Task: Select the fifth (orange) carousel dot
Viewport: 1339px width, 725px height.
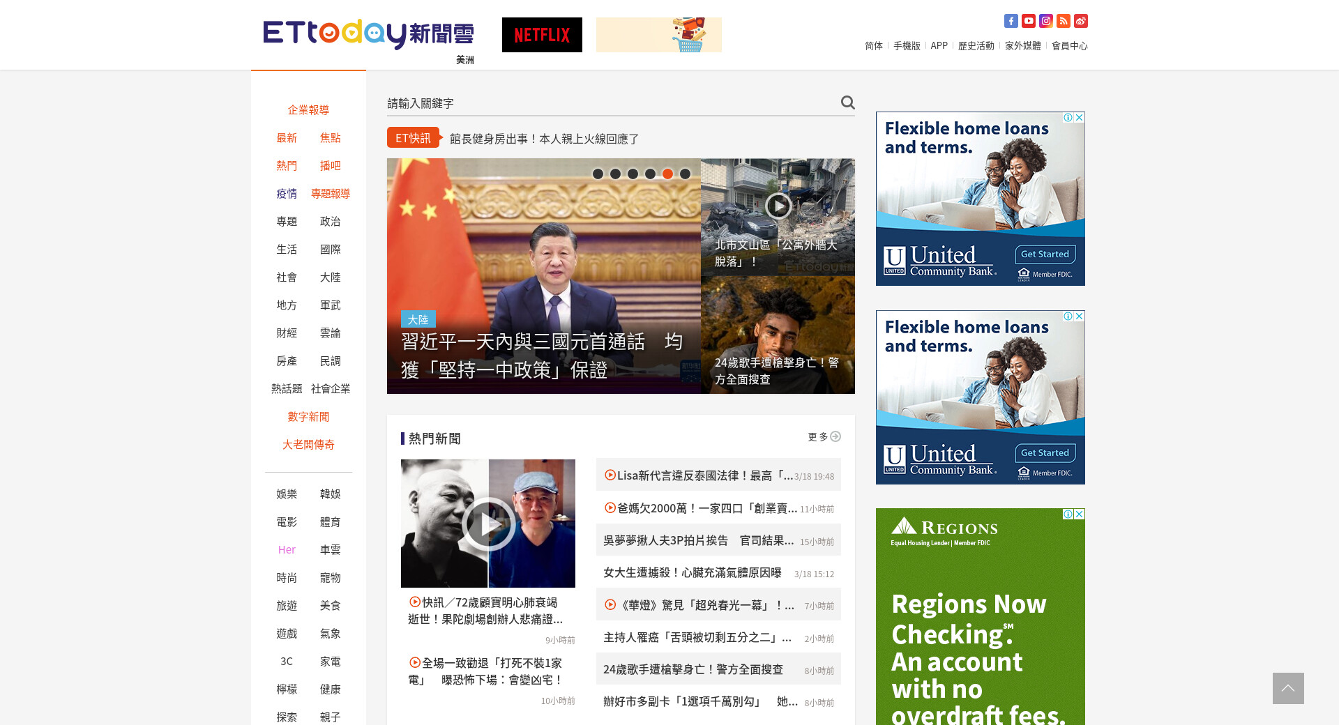Action: coord(667,174)
